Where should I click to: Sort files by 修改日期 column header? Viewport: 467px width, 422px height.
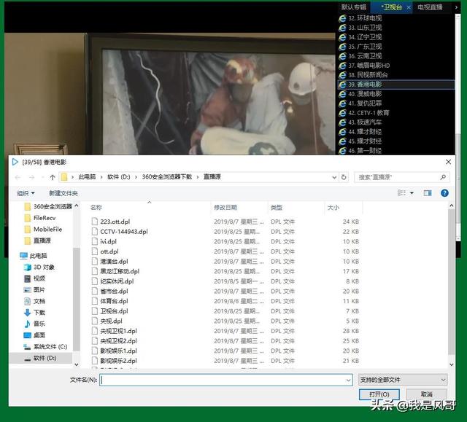(x=225, y=208)
